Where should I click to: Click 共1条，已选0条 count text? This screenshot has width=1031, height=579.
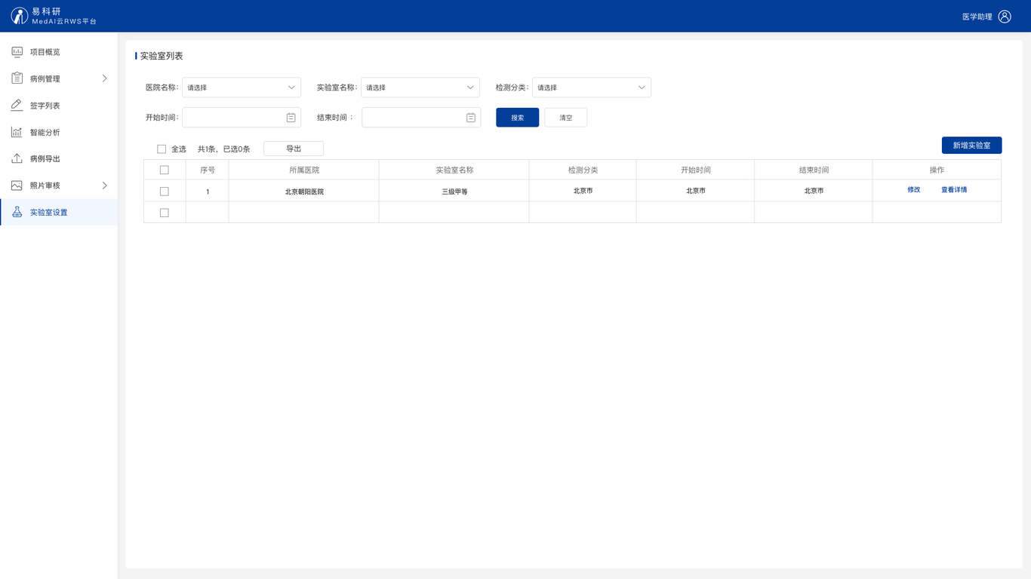point(223,149)
